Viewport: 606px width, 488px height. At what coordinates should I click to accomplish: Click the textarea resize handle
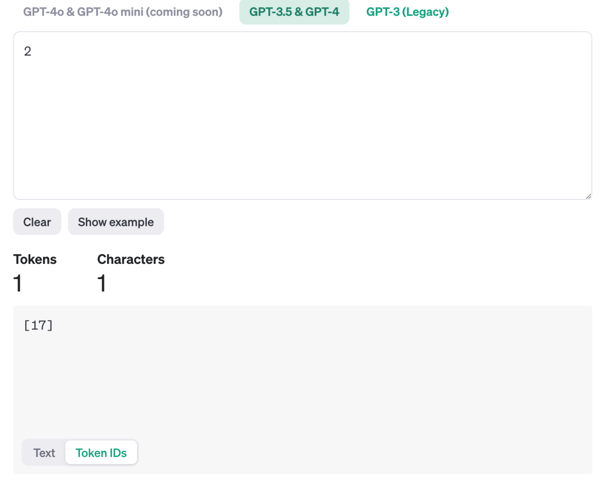coord(587,196)
